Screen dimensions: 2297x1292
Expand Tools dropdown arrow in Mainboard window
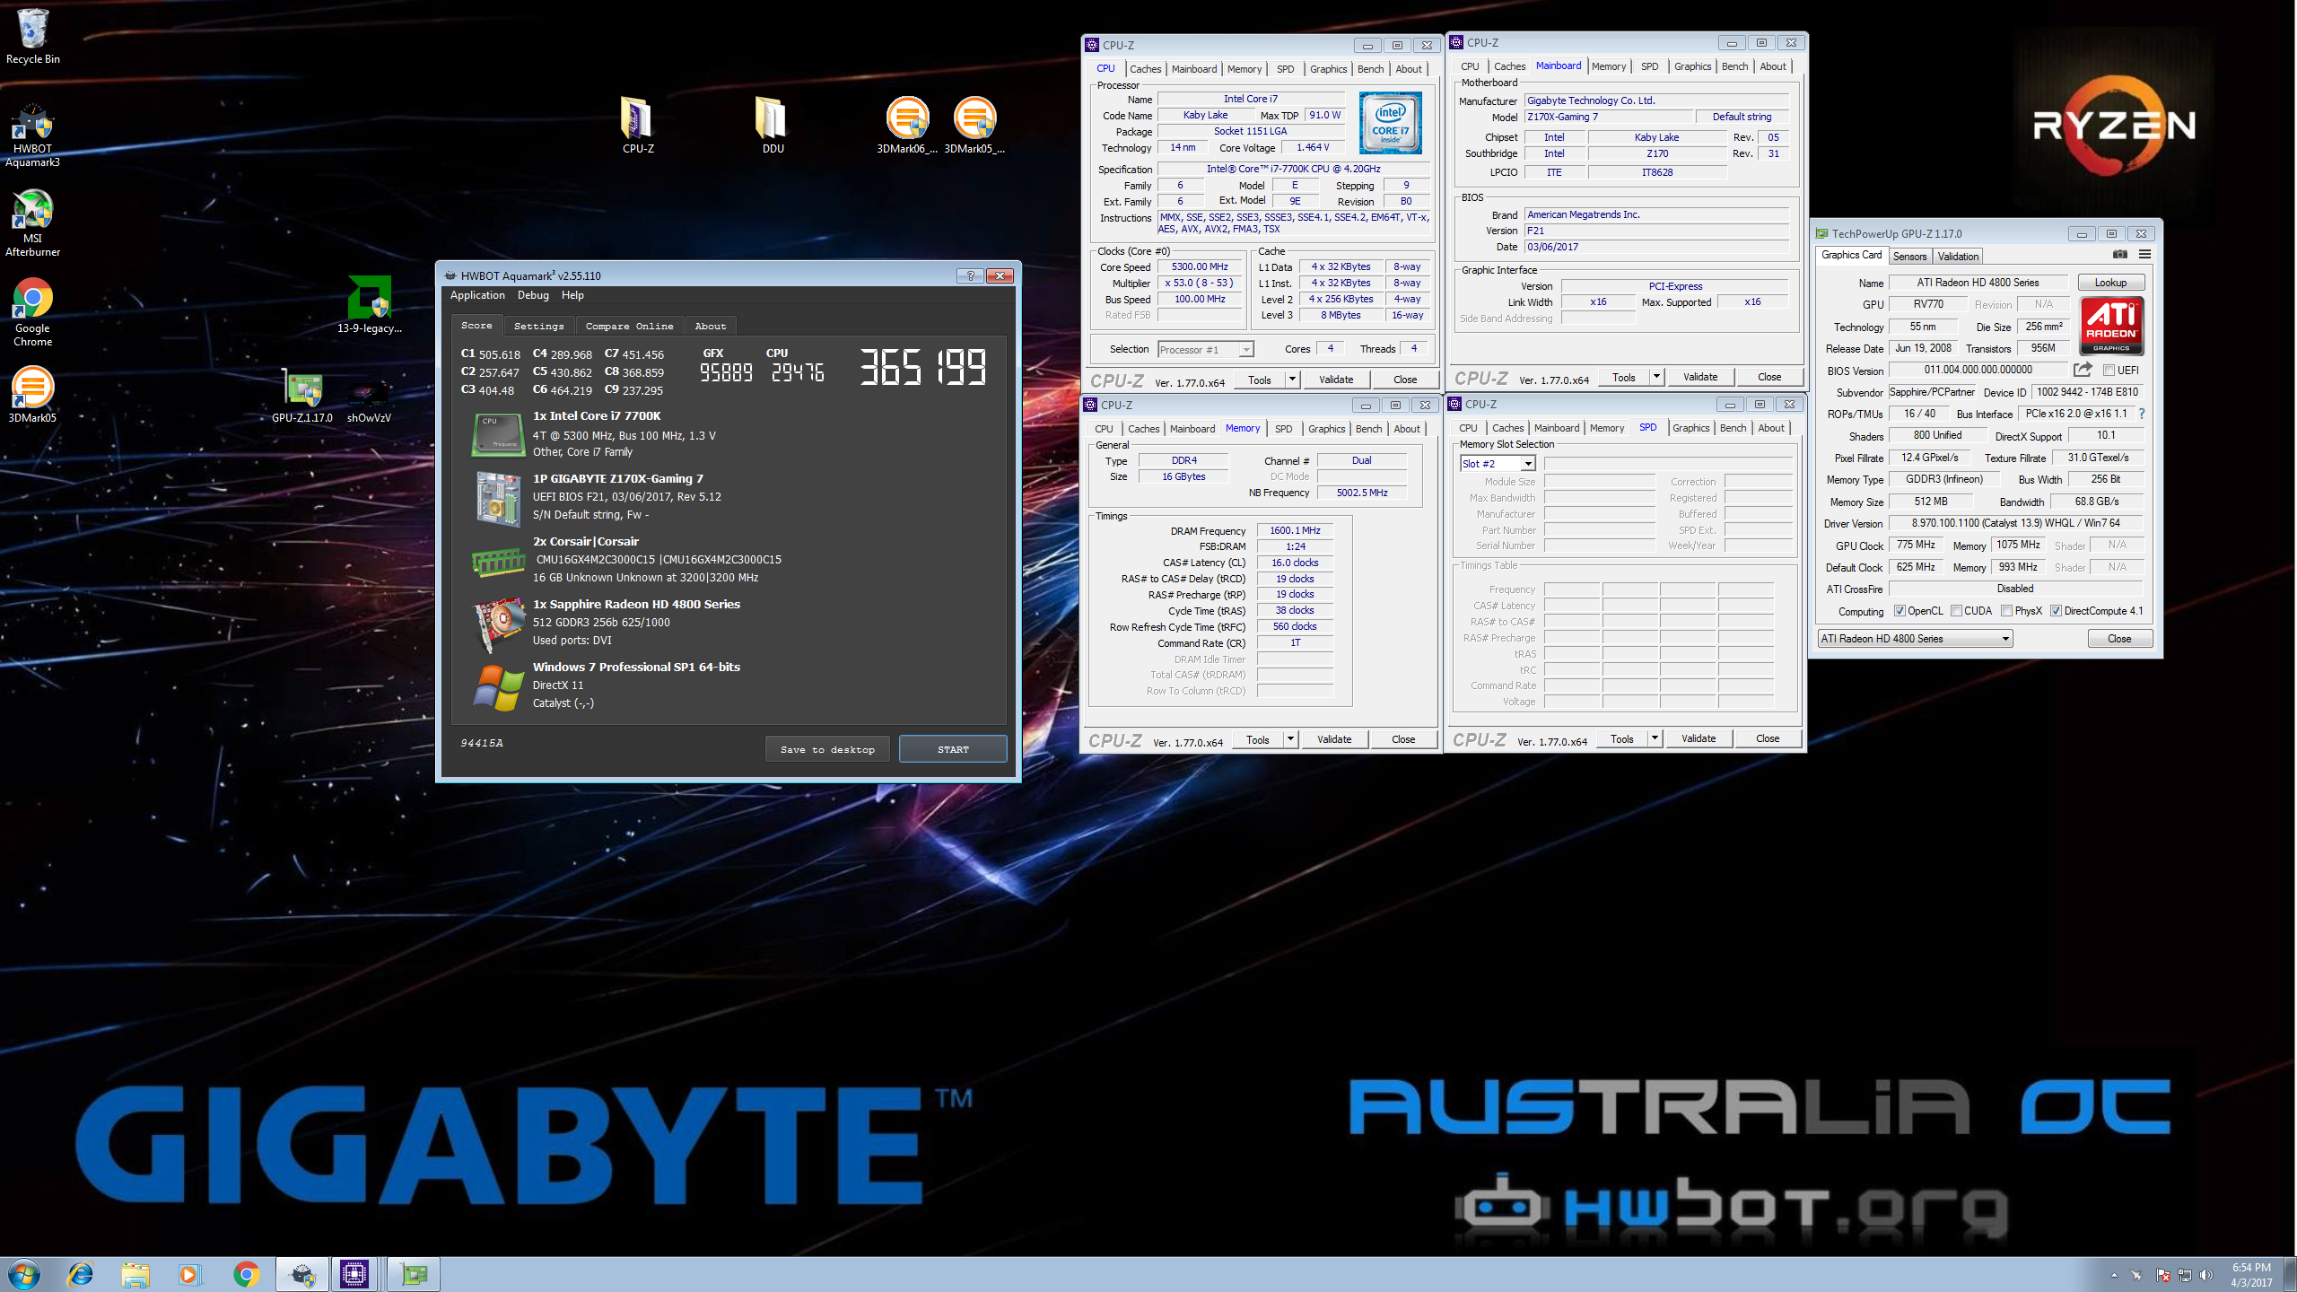pyautogui.click(x=1656, y=377)
